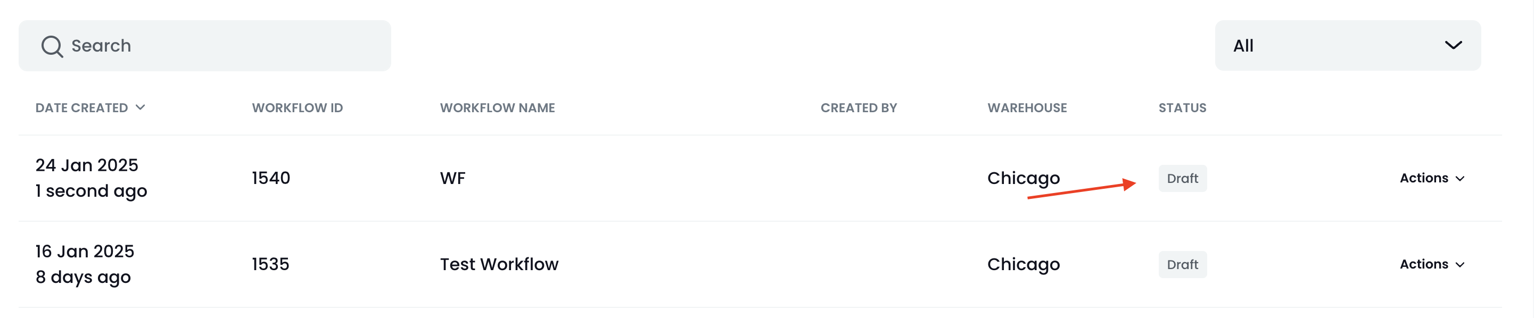Click the Search workflows input field
The height and width of the screenshot is (318, 1534).
click(x=205, y=46)
